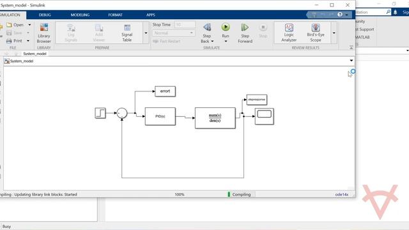Viewport: 409px width, 230px height.
Task: Click the notification bell in MATLAB window
Action: (396, 12)
